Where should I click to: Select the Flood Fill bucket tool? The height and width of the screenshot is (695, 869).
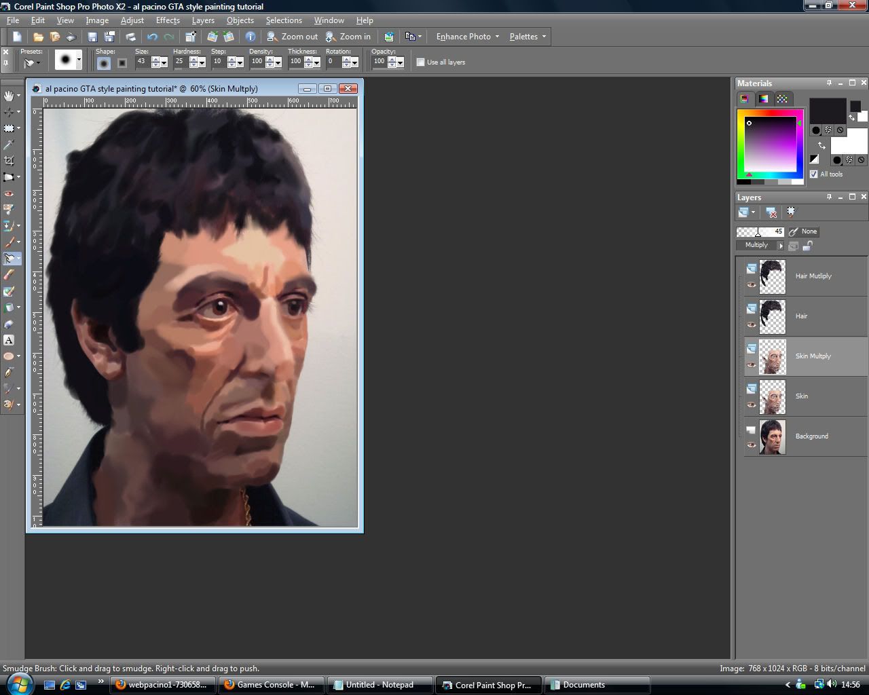click(9, 307)
